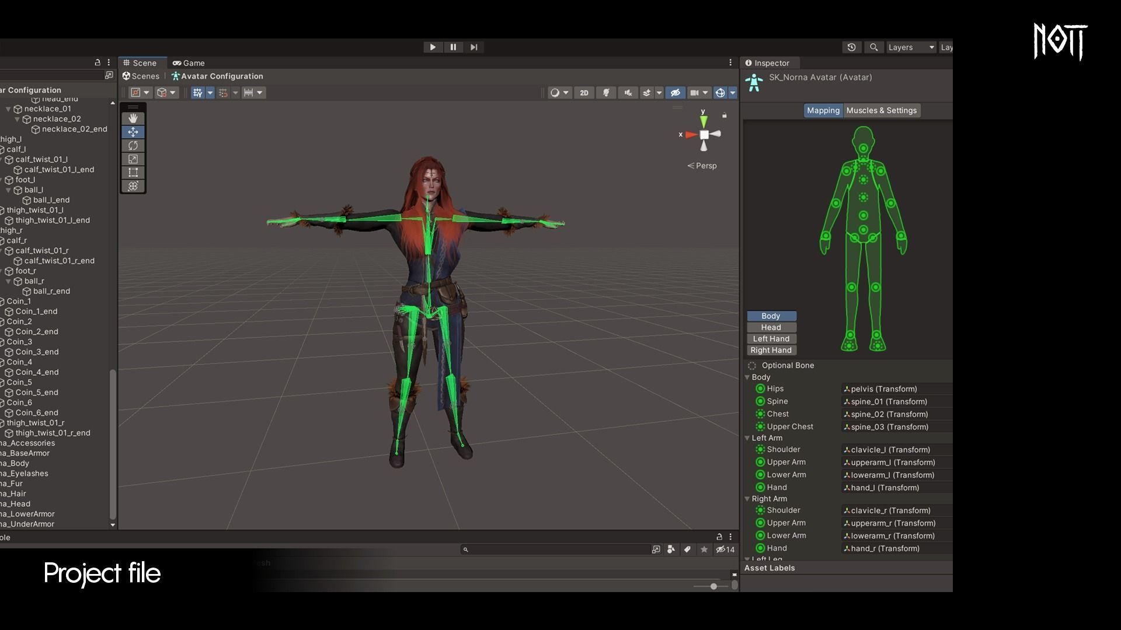Toggle Persp projection label
This screenshot has width=1121, height=630.
coord(702,166)
